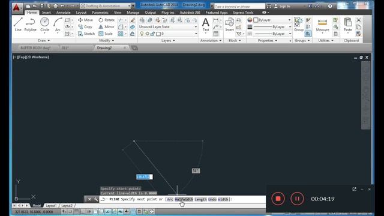The height and width of the screenshot is (216, 384).
Task: Click the Insert block tool
Action: [x=229, y=25]
